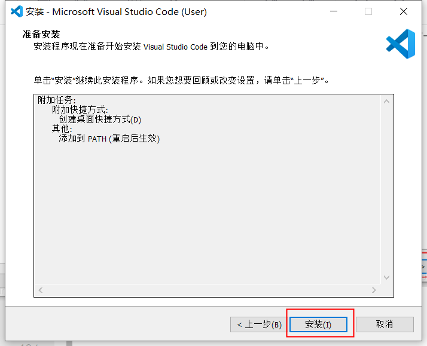This screenshot has height=346, width=427.
Task: Click the summary box's scroll left arrow
Action: pos(41,290)
